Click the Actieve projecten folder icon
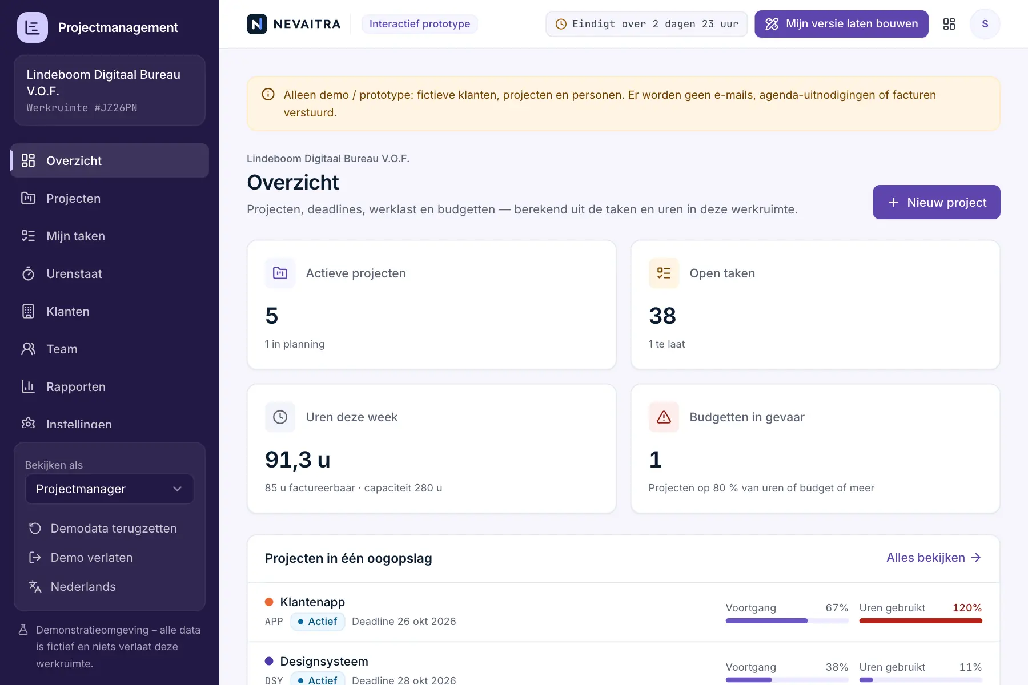The height and width of the screenshot is (685, 1028). tap(280, 273)
